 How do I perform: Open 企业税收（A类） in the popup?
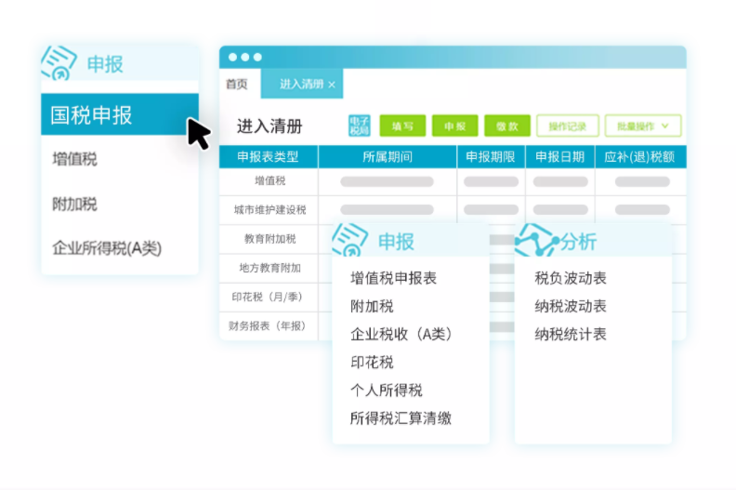click(x=401, y=334)
